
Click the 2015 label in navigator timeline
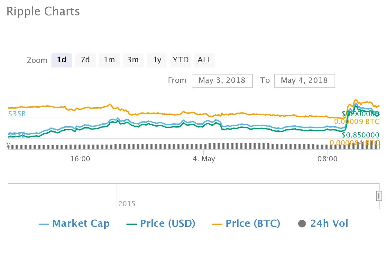coord(127,204)
